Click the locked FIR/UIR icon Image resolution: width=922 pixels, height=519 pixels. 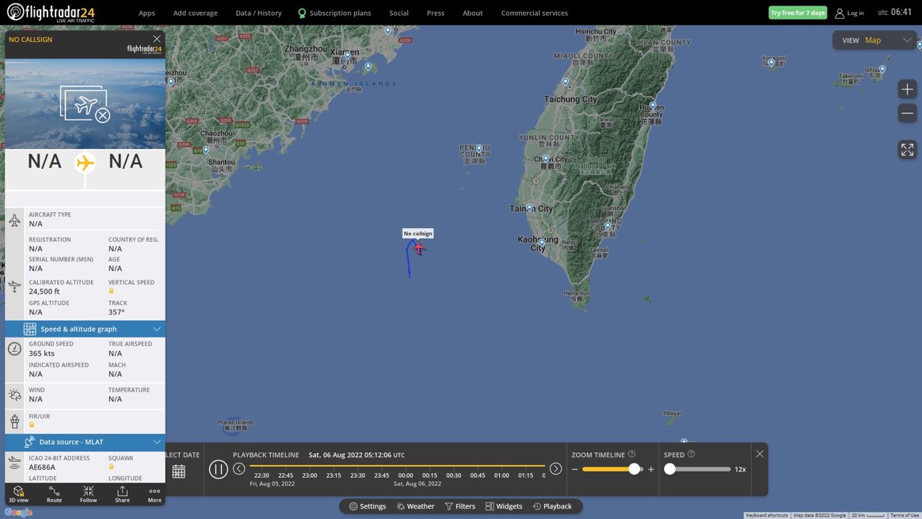tap(32, 425)
